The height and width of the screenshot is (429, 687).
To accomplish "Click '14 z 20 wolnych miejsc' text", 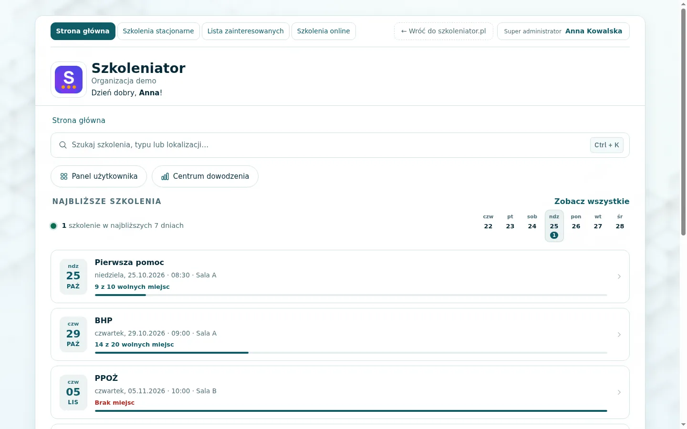I will (x=134, y=345).
